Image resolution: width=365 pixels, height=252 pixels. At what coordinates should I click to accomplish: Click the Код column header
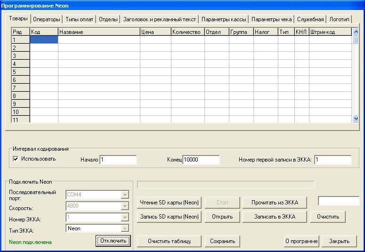(44, 32)
